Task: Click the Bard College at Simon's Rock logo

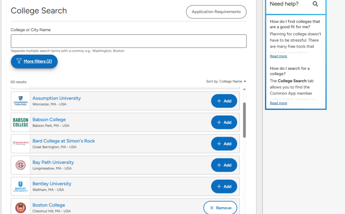Action: 21,143
